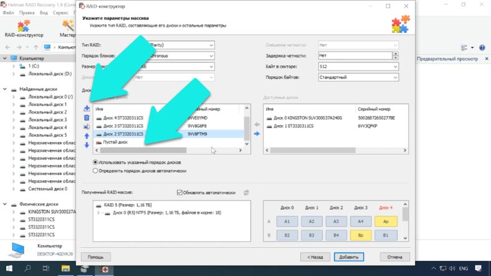The image size is (491, 276).
Task: Click the trash icon to remove disk
Action: 87,117
